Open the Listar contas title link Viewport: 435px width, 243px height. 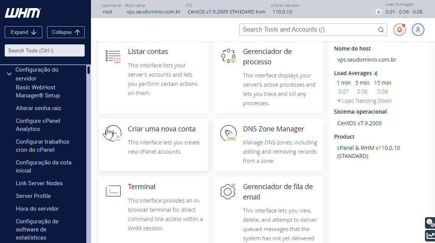148,52
